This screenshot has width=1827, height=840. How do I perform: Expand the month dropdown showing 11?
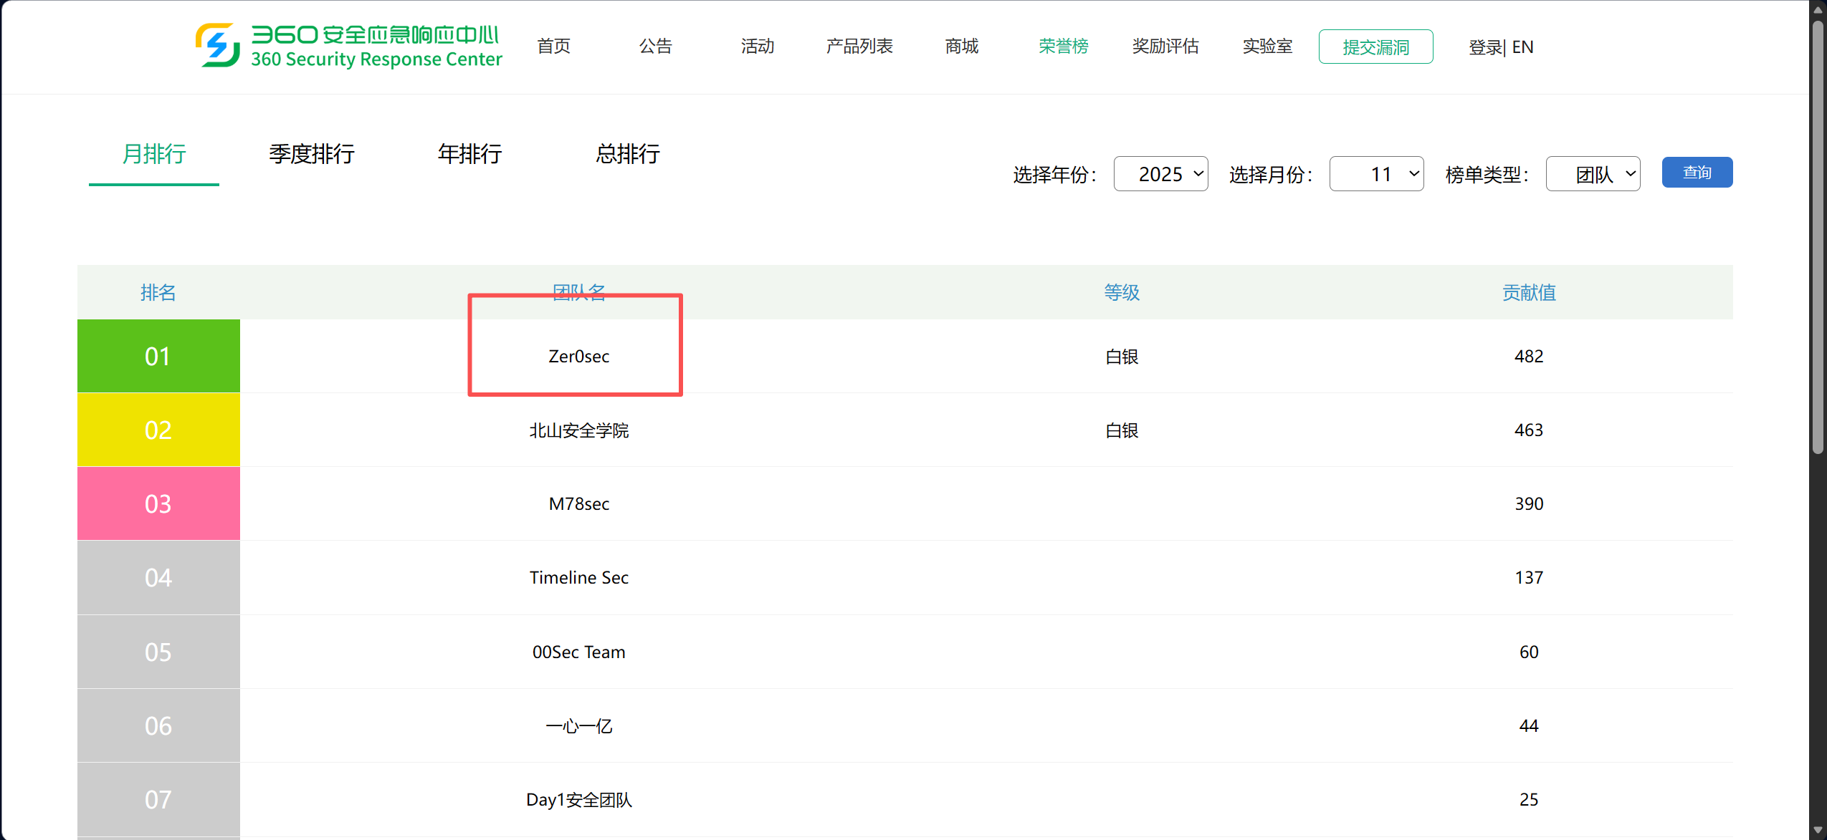pos(1376,174)
